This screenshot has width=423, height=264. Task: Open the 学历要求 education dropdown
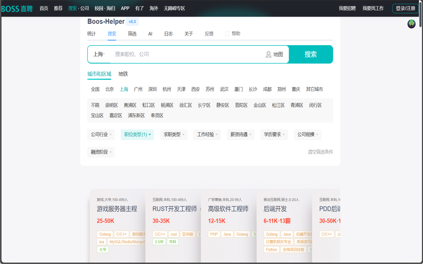274,134
